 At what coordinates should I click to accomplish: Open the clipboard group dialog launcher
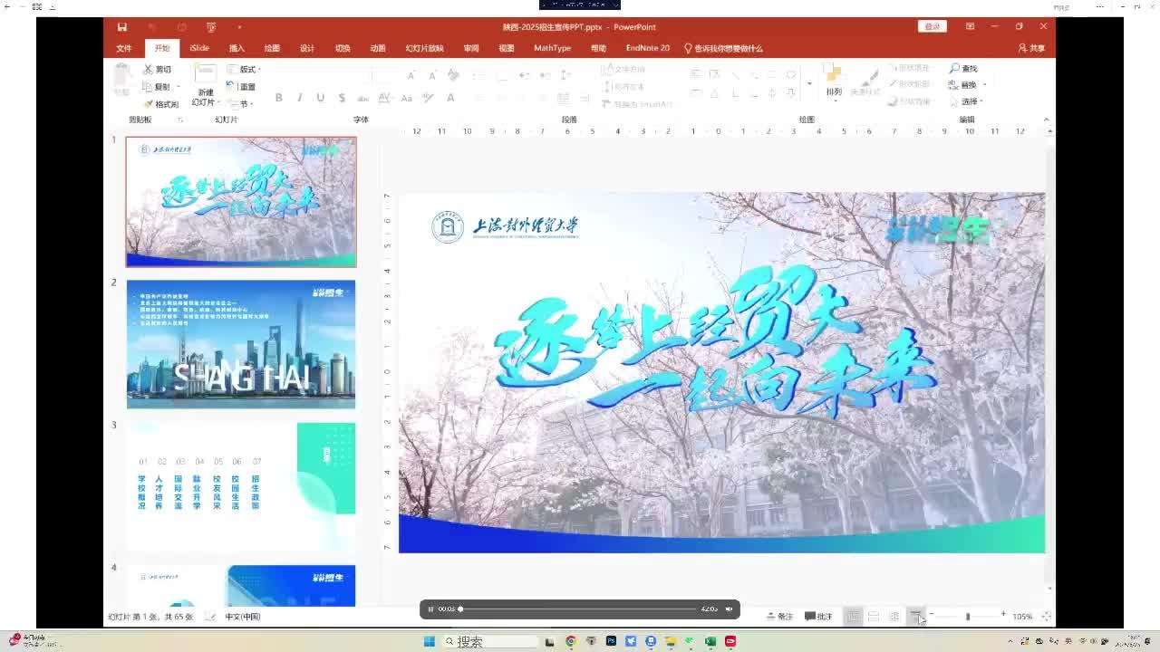(180, 120)
